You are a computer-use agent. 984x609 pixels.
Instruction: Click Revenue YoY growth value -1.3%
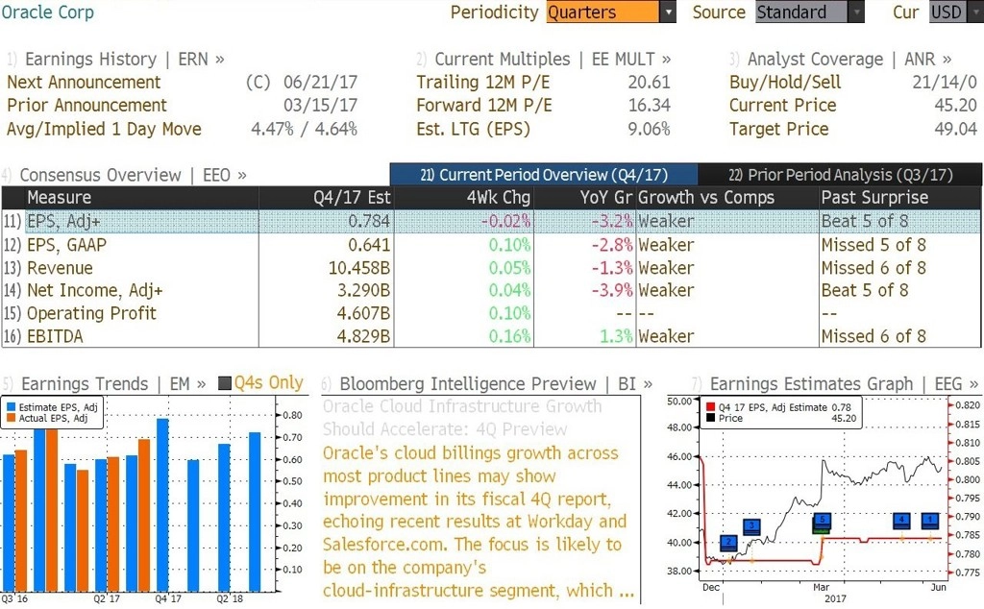[x=612, y=268]
